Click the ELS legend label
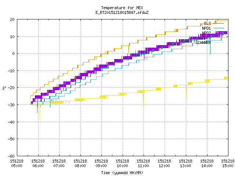Viewport: 235px width, 176px height. pyautogui.click(x=207, y=23)
